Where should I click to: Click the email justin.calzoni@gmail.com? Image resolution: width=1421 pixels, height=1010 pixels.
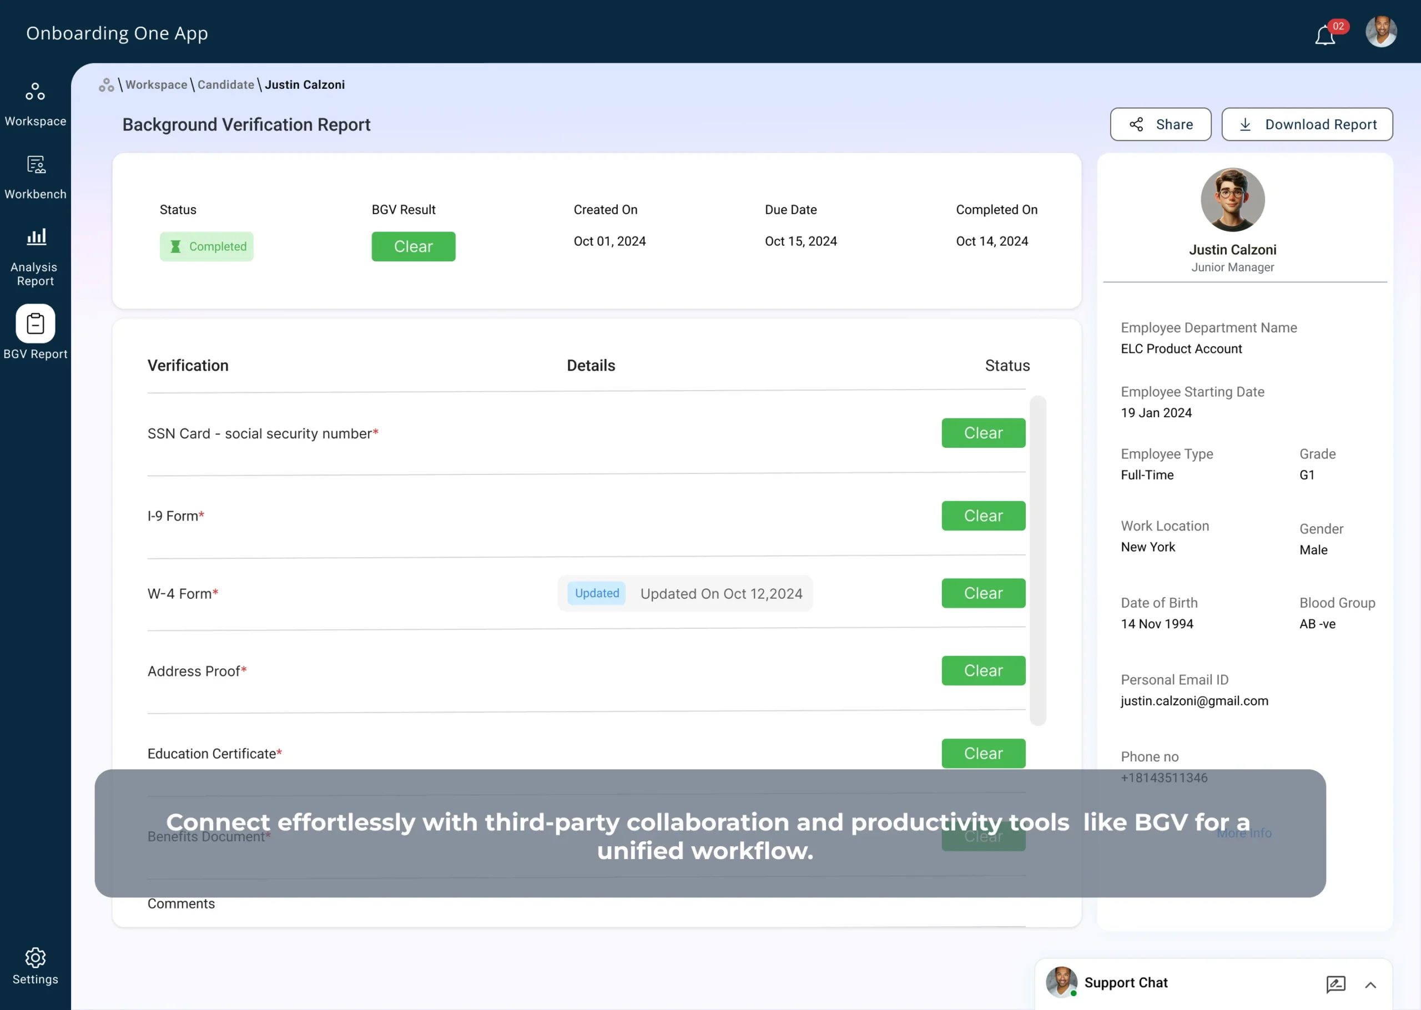click(x=1194, y=701)
